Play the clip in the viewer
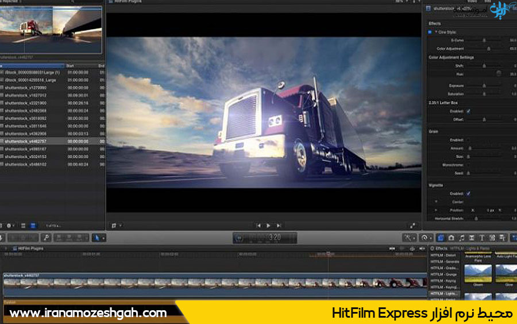This screenshot has width=517, height=324. (x=268, y=225)
